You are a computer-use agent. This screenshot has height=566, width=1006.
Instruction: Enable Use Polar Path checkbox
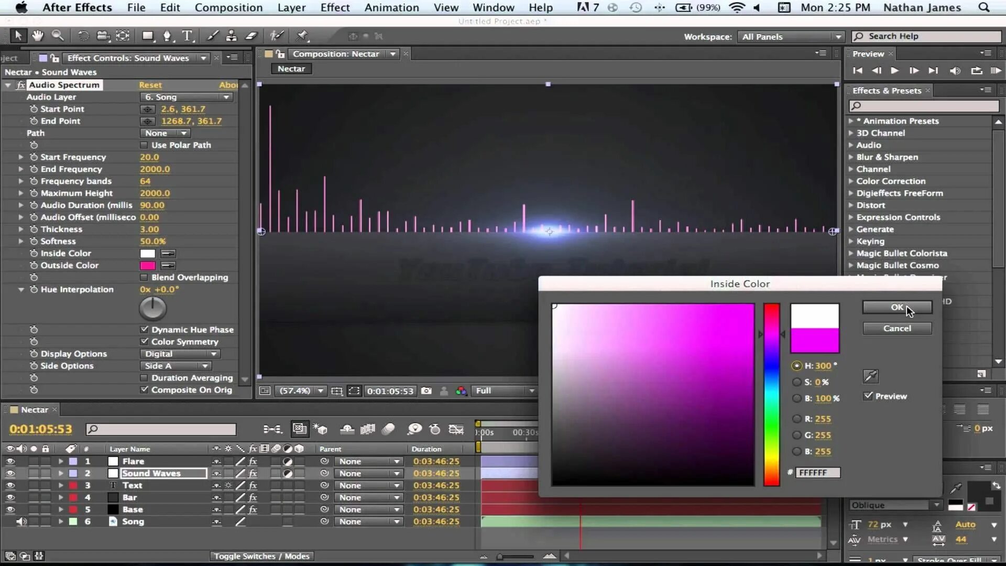coord(144,145)
